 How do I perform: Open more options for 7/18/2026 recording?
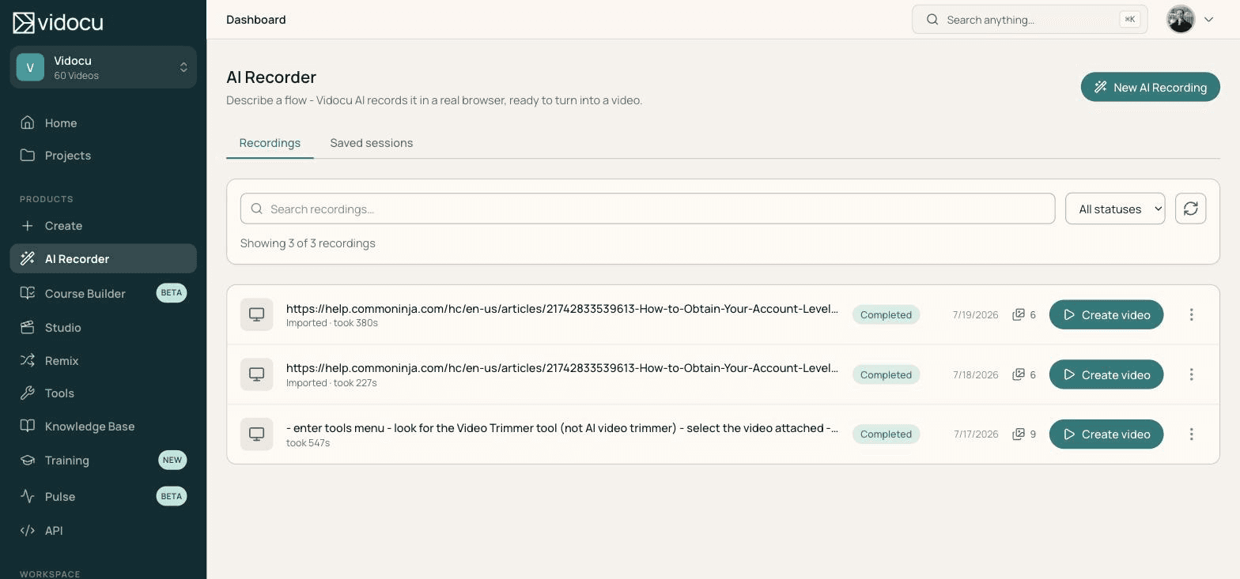[x=1191, y=374]
